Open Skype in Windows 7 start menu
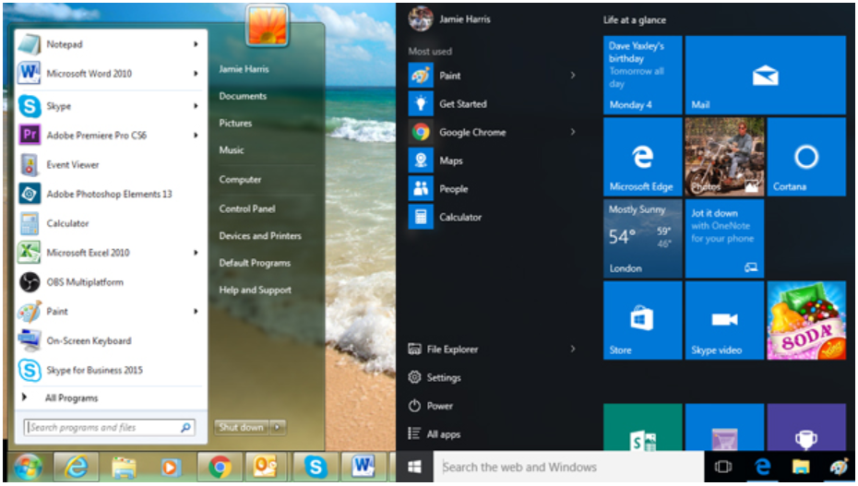This screenshot has height=486, width=858. pyautogui.click(x=110, y=106)
